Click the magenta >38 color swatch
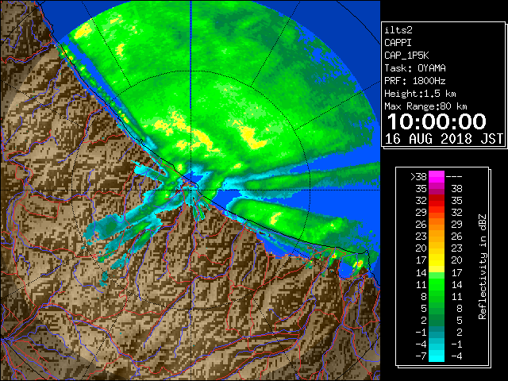Image resolution: width=508 pixels, height=381 pixels. (x=437, y=176)
